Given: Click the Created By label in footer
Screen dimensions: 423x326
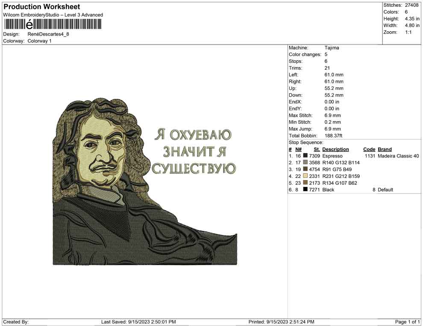Looking at the screenshot, I should tap(16, 322).
